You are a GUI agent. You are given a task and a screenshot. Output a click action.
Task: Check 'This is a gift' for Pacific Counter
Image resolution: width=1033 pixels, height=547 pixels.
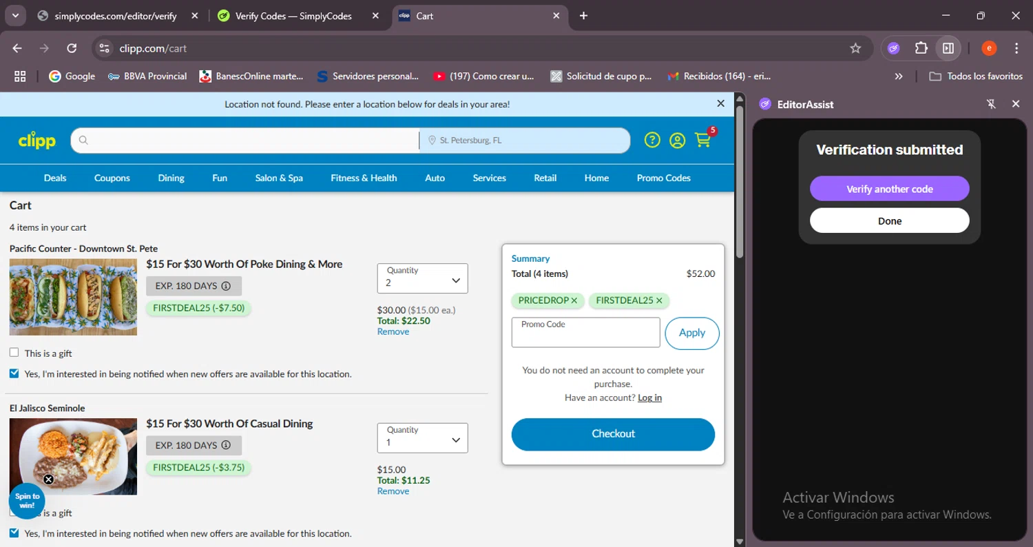tap(14, 353)
